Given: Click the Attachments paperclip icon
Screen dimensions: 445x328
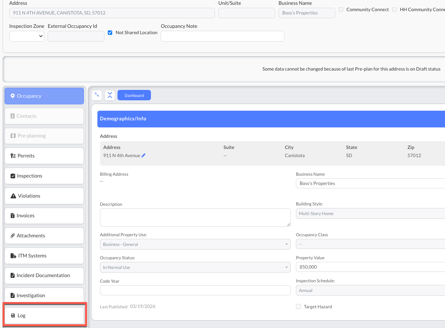Looking at the screenshot, I should tap(13, 236).
